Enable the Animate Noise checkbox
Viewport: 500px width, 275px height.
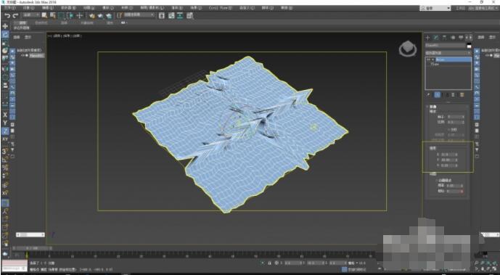click(x=437, y=181)
